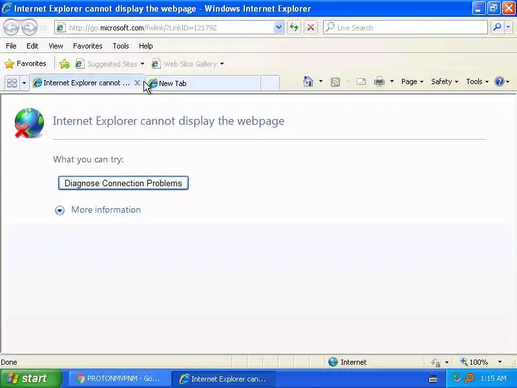Go forward with the Forward arrow button
Screen dimensions: 517x388
(30, 27)
